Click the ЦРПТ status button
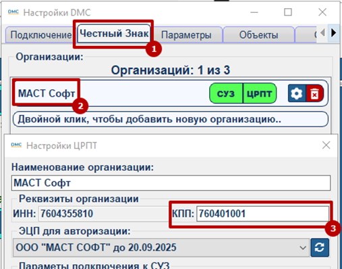 tap(260, 93)
